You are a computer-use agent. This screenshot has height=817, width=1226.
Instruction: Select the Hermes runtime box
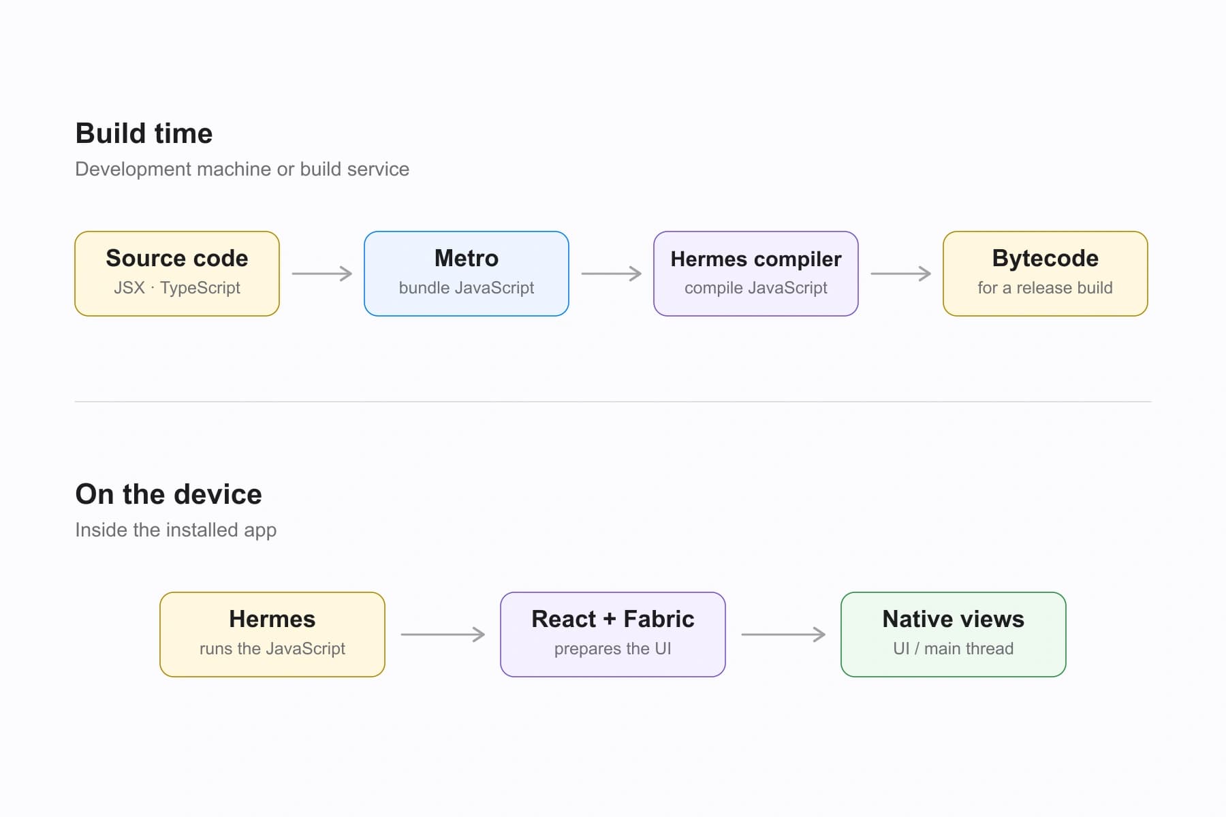[x=272, y=635]
